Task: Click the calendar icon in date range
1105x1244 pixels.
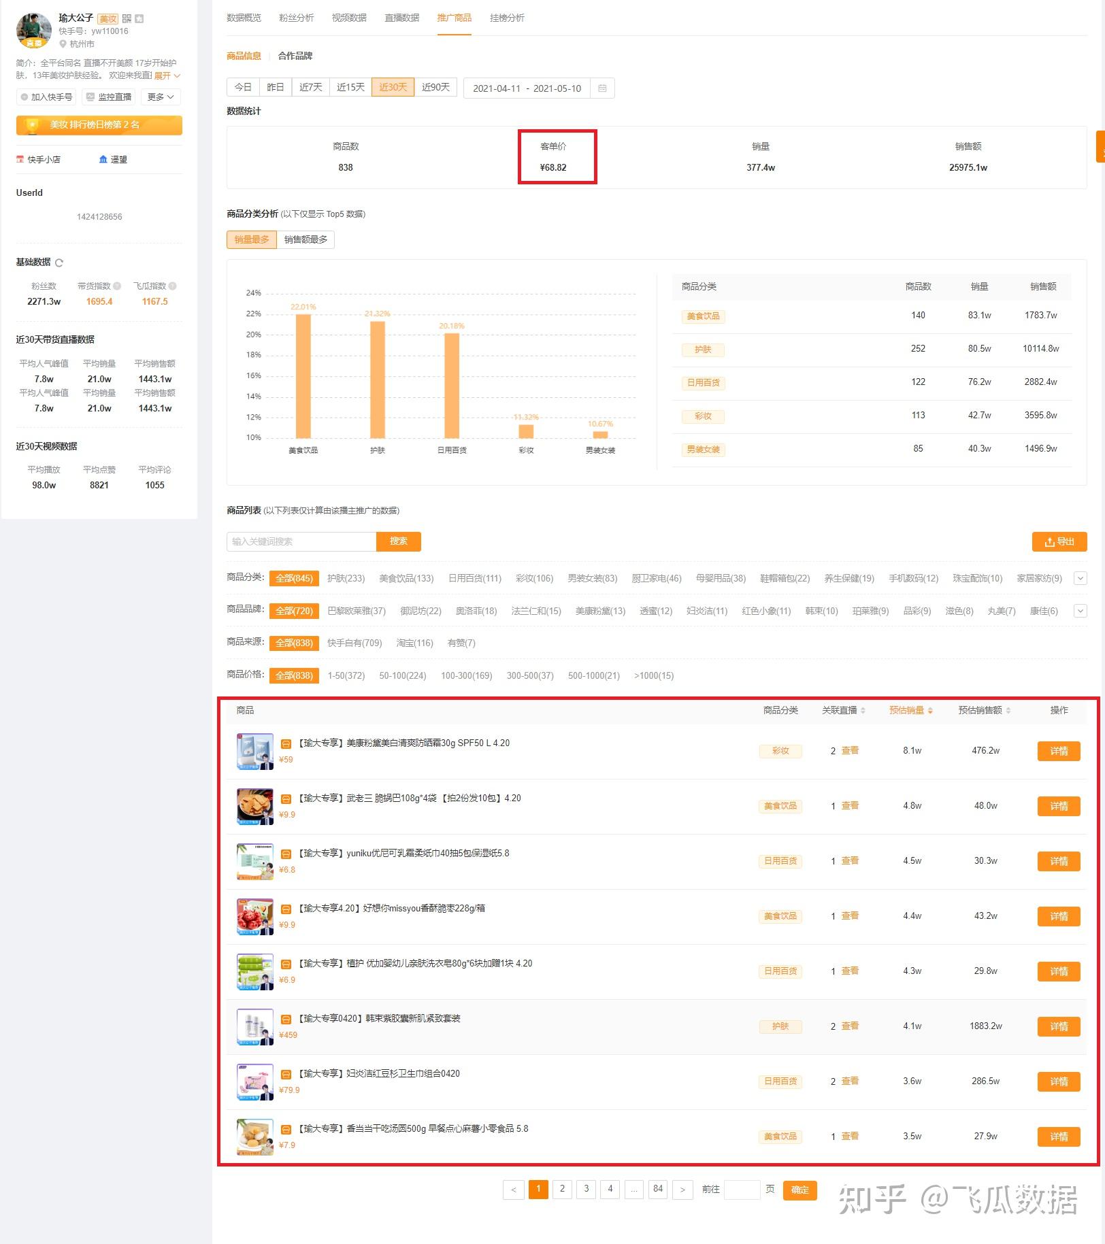Action: pyautogui.click(x=602, y=88)
